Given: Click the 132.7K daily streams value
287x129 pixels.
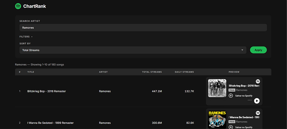Looking at the screenshot, I should click(x=189, y=91).
